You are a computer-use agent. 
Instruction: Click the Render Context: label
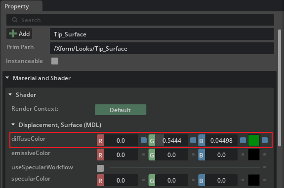(35, 109)
